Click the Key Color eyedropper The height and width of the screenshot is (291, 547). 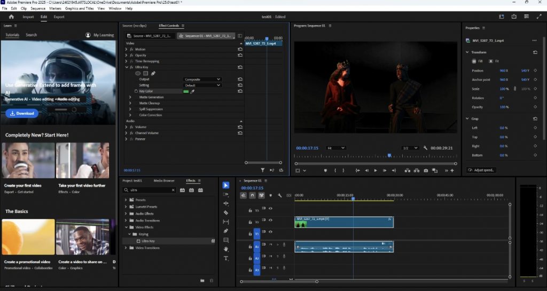[x=193, y=91]
